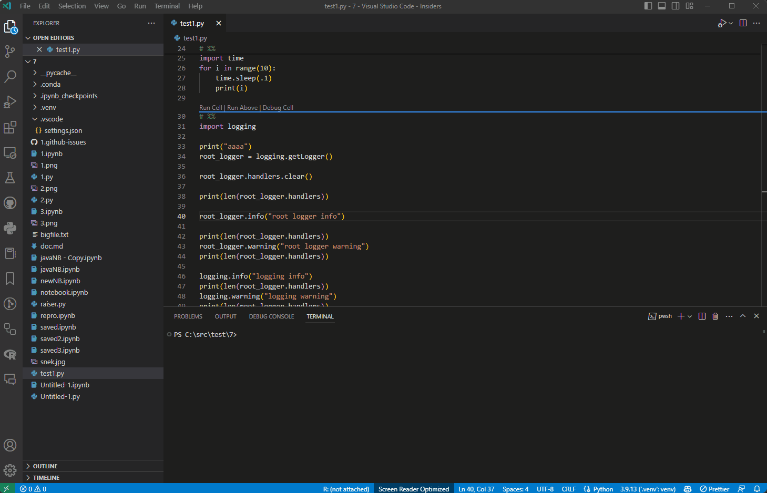Select the Run and Debug icon
Image resolution: width=767 pixels, height=493 pixels.
[x=11, y=102]
